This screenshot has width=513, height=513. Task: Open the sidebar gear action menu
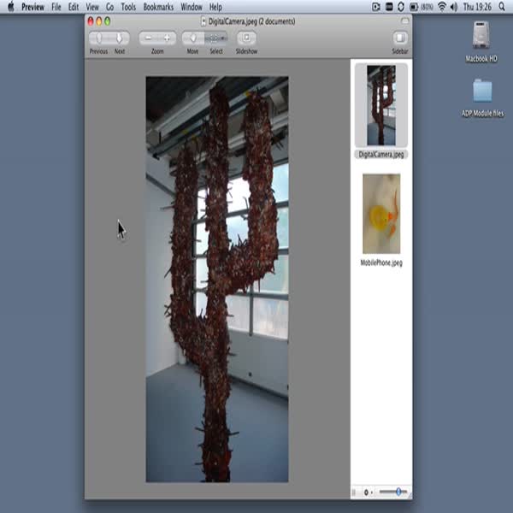(368, 492)
